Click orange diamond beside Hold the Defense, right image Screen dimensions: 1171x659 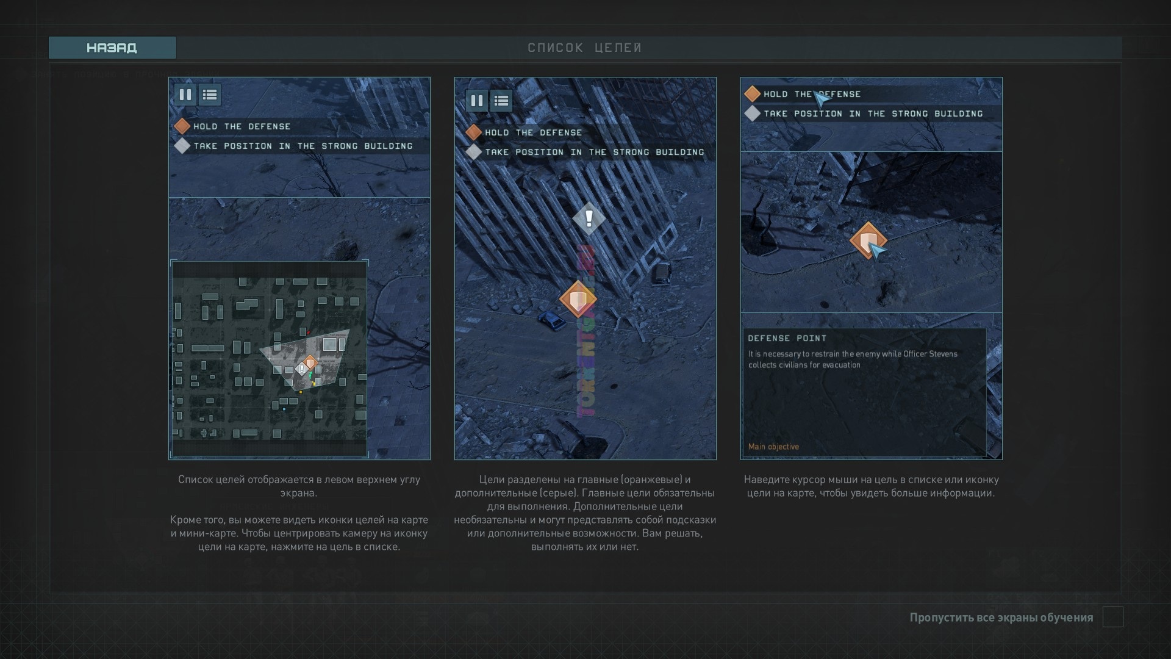pyautogui.click(x=753, y=94)
